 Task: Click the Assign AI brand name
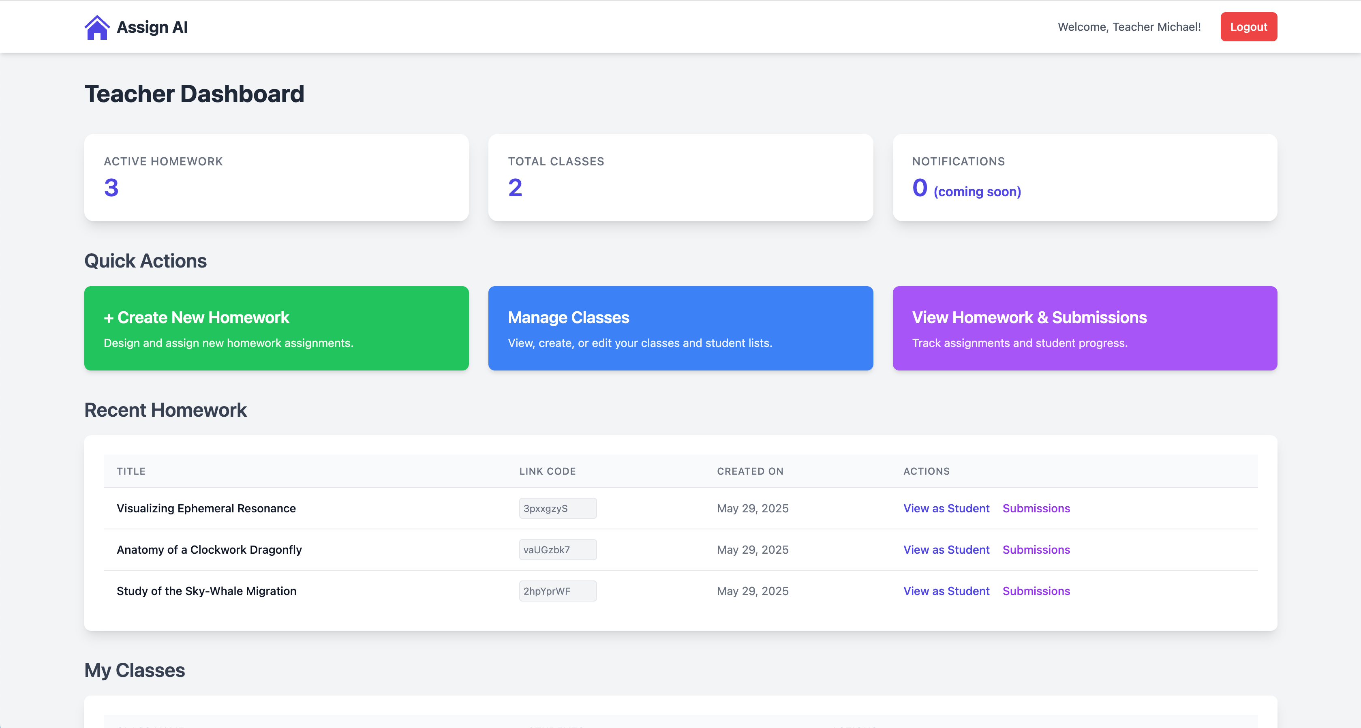click(x=152, y=27)
